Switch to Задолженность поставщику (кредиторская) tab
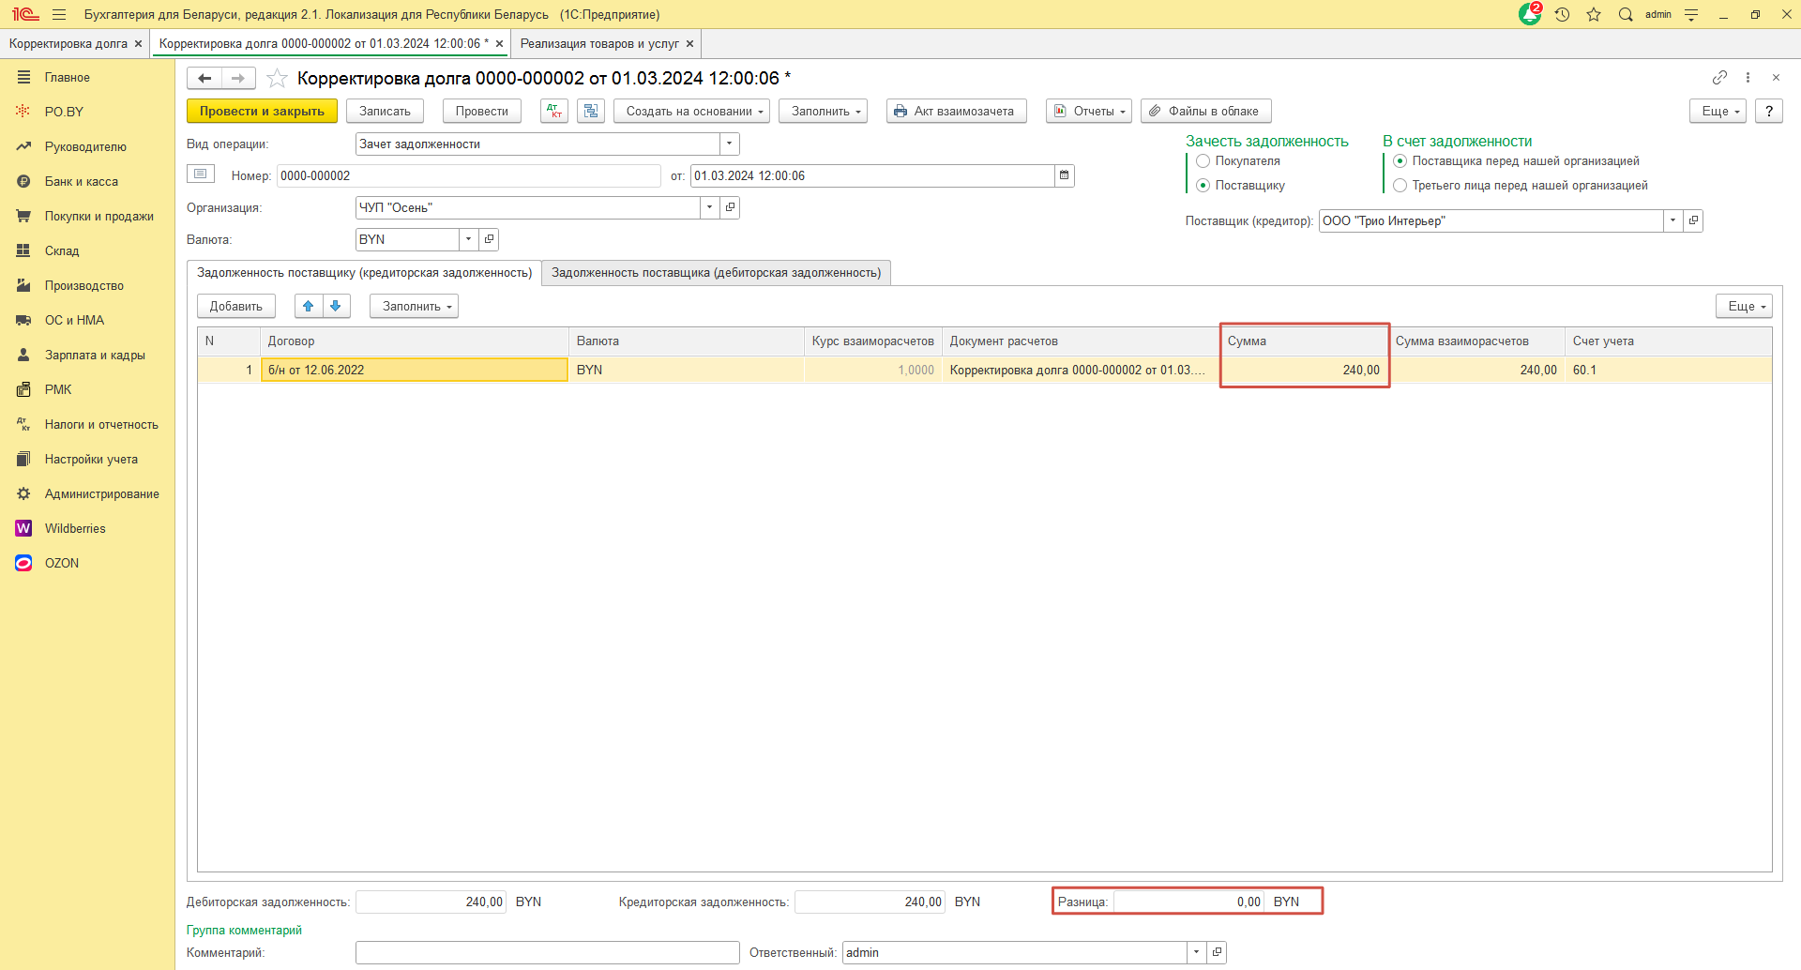This screenshot has width=1801, height=970. (x=364, y=273)
